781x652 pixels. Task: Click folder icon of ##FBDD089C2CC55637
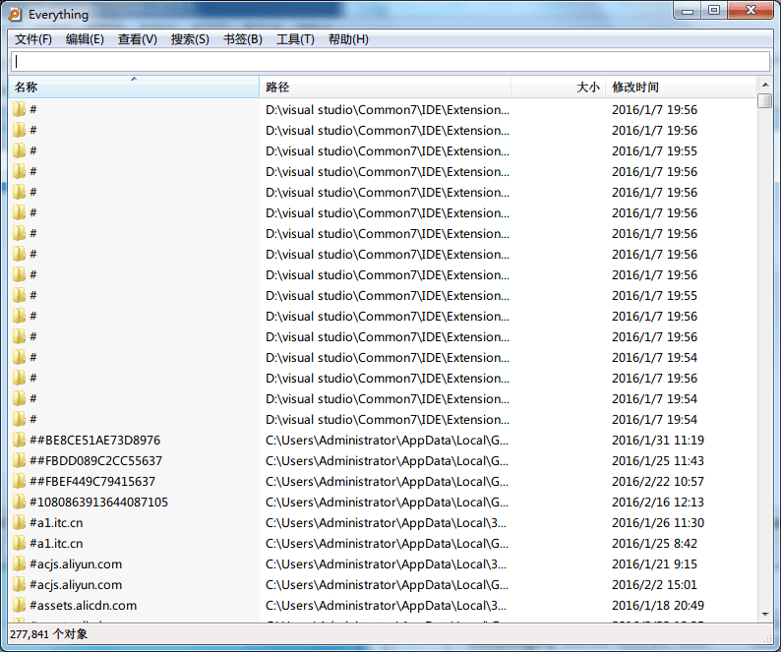pyautogui.click(x=19, y=461)
